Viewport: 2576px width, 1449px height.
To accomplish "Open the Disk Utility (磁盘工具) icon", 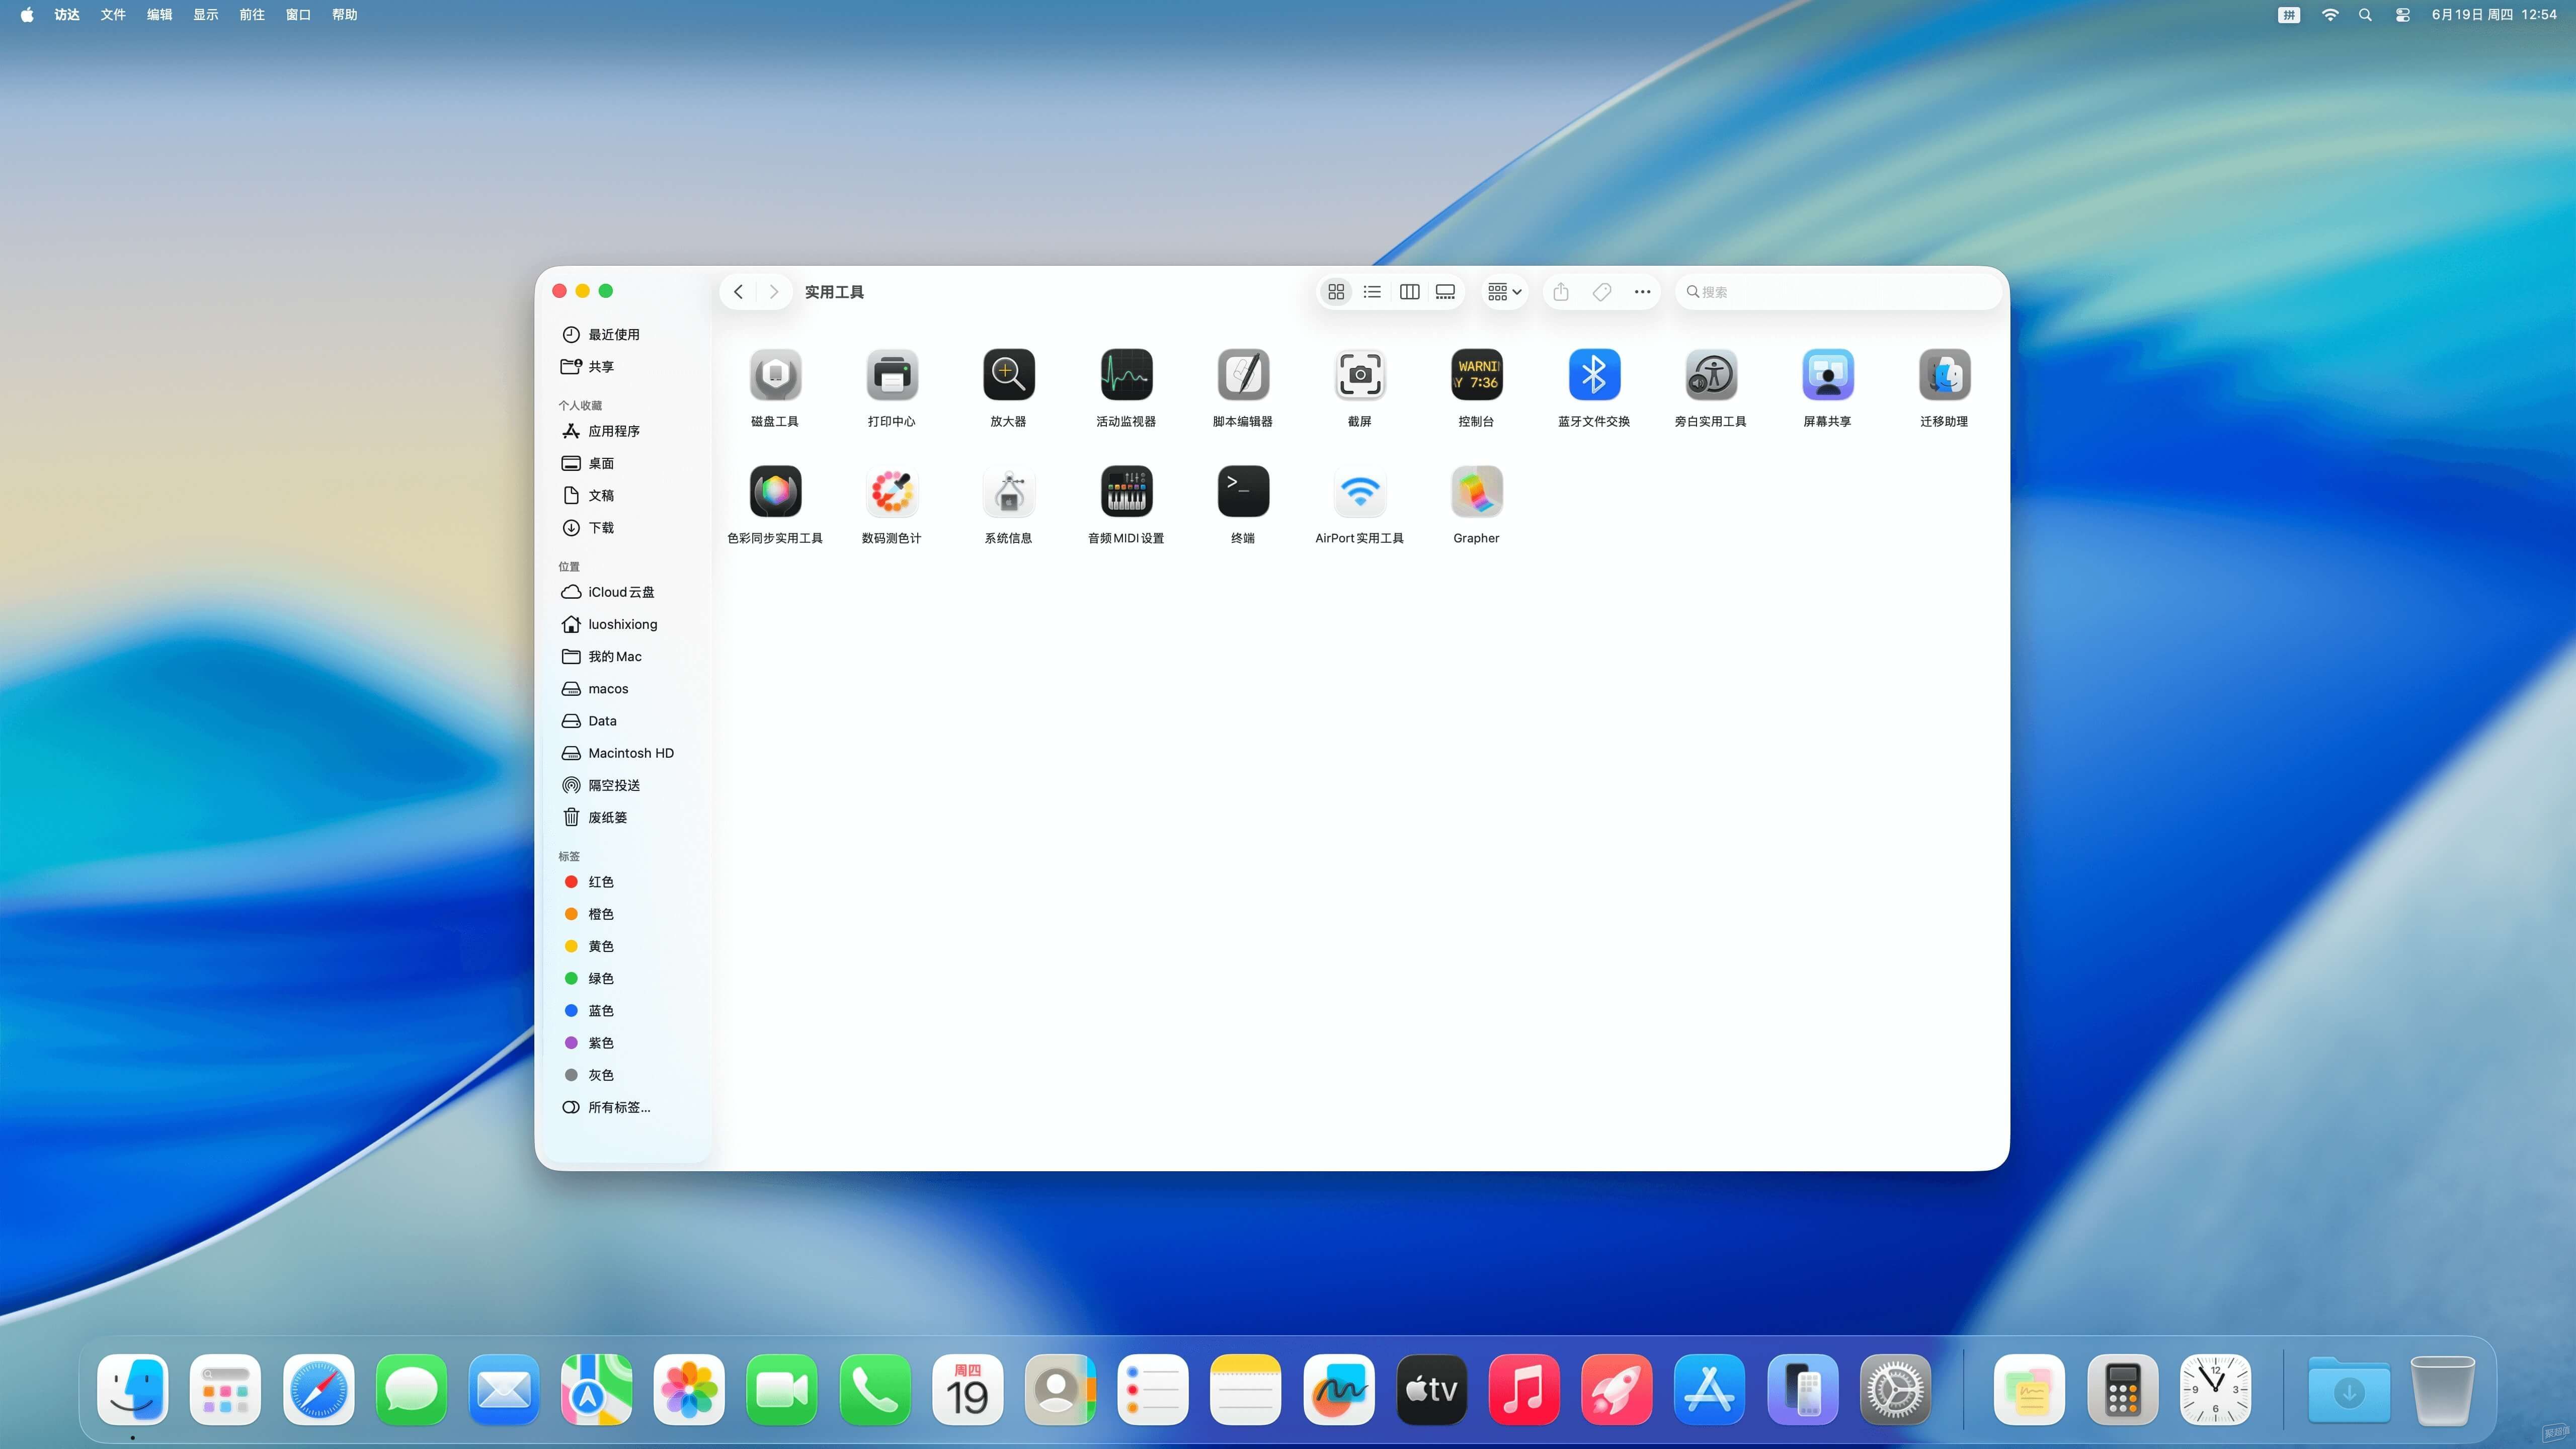I will 775,375.
